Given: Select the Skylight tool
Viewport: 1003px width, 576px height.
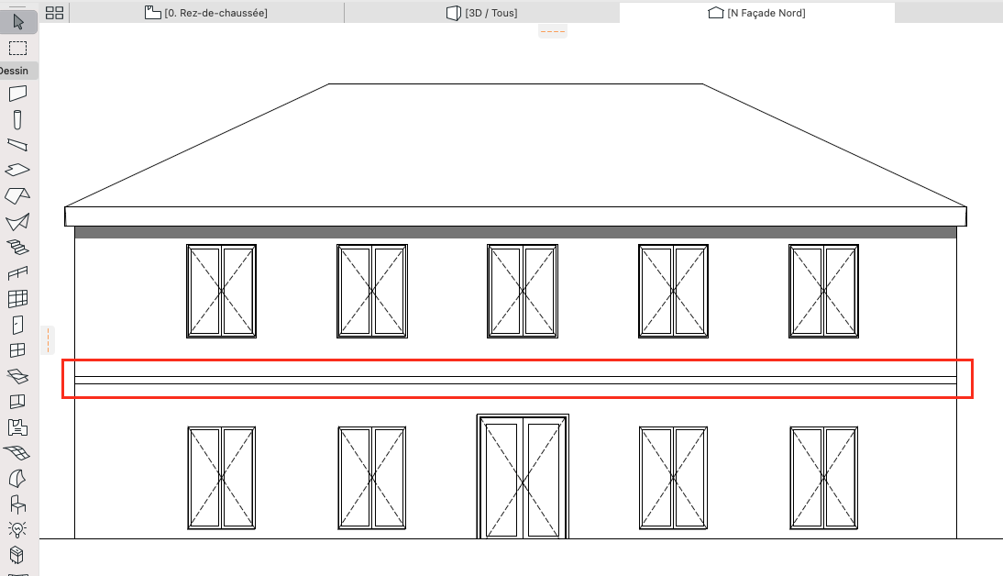Looking at the screenshot, I should pos(18,376).
